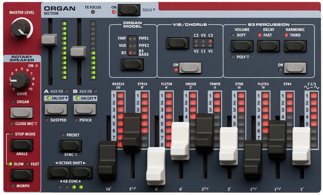Toggle the Organ section On button

pyautogui.click(x=129, y=10)
